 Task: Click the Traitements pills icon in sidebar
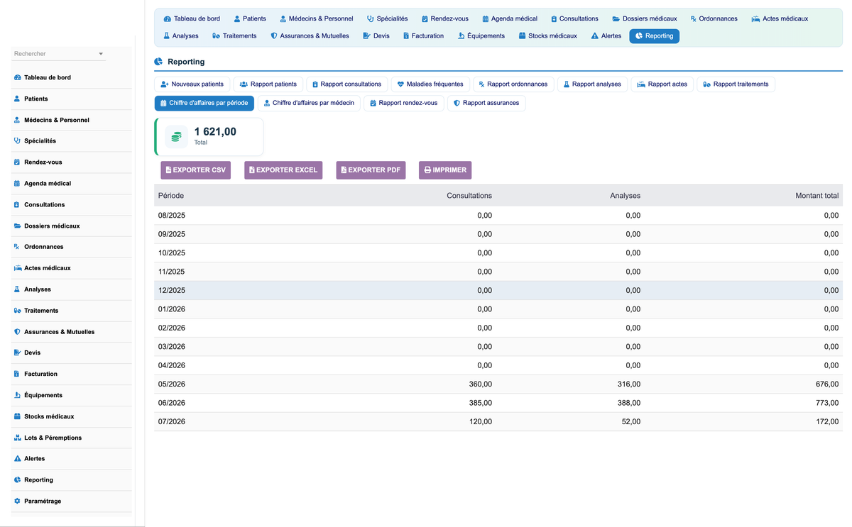(x=17, y=311)
